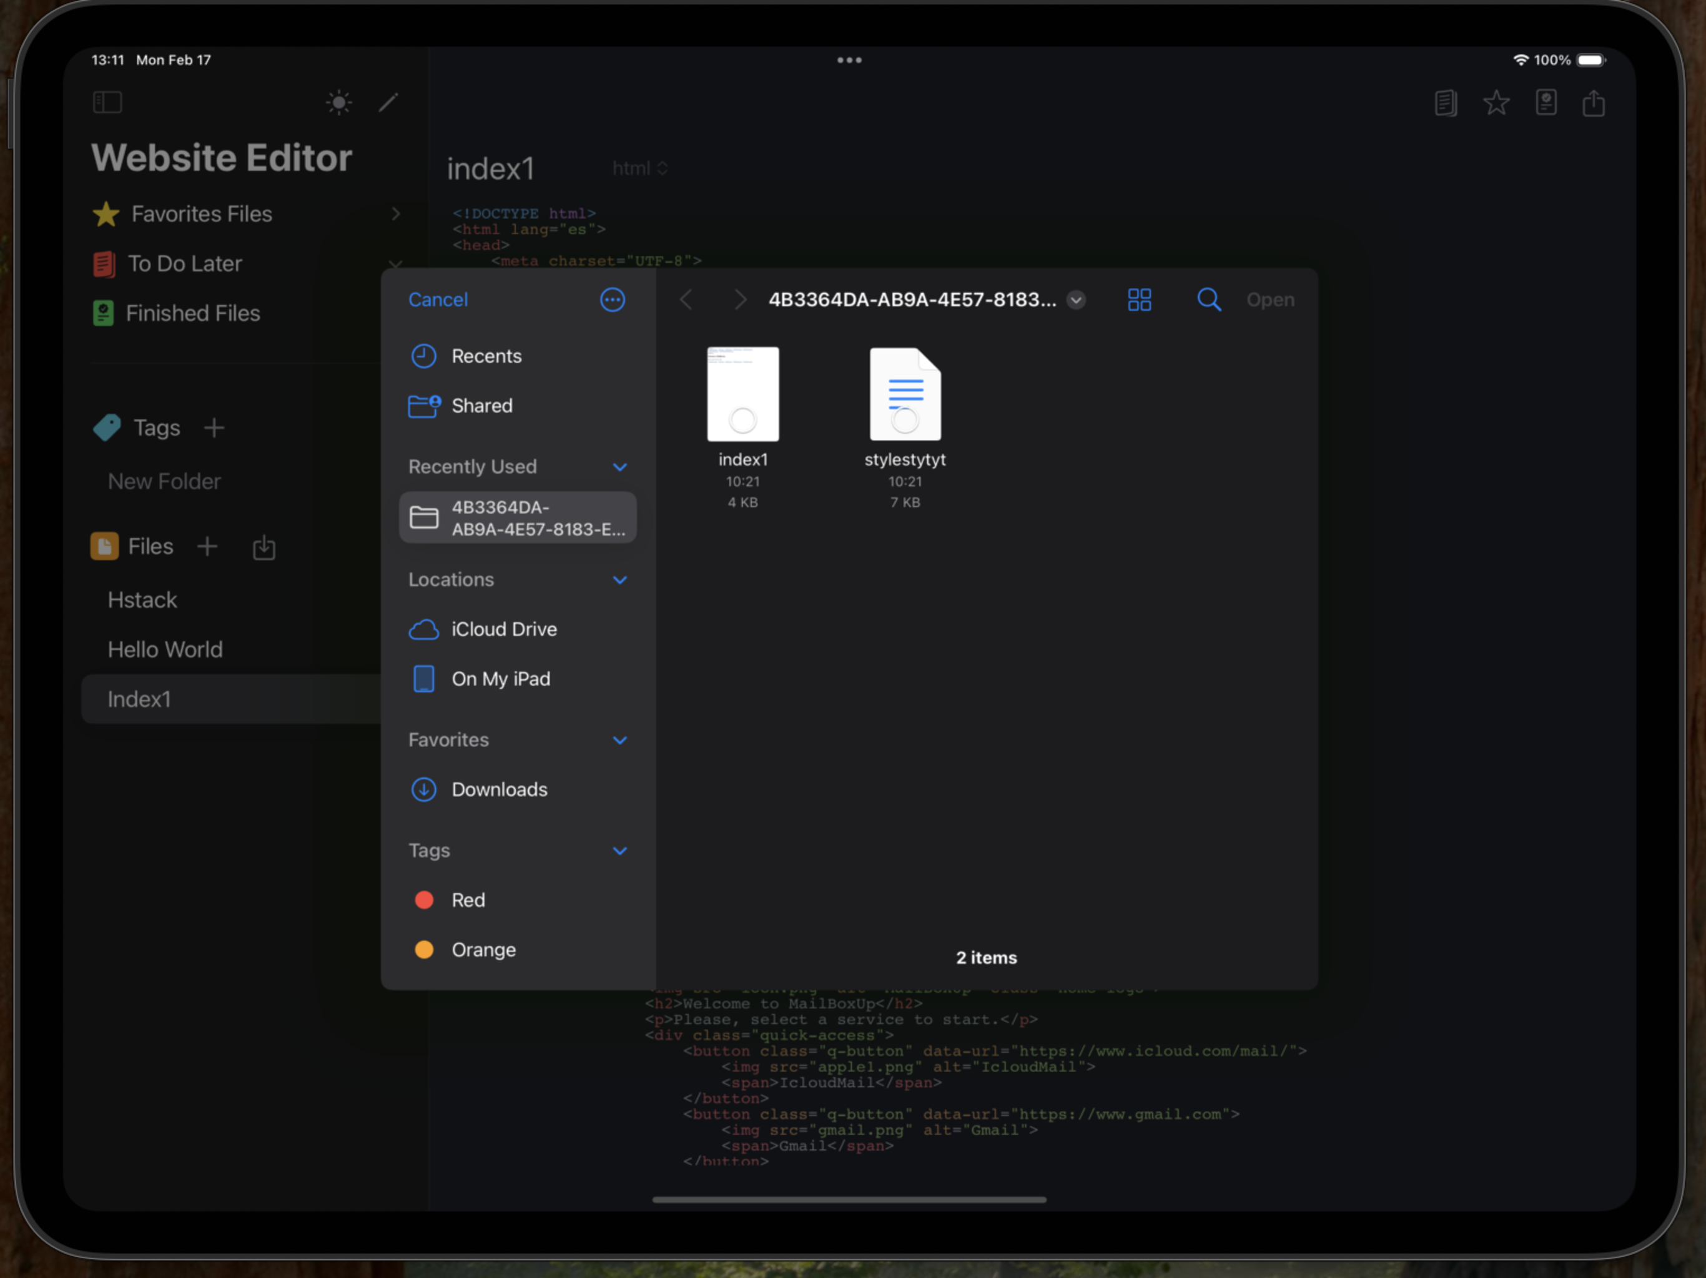Click the Open button in picker
This screenshot has width=1706, height=1278.
[x=1270, y=300]
